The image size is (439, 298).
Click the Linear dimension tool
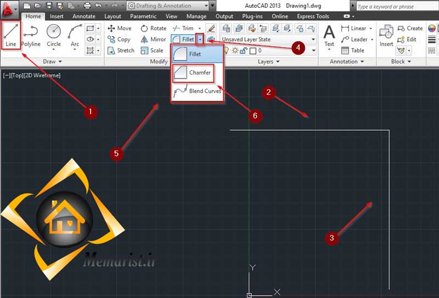pos(353,29)
